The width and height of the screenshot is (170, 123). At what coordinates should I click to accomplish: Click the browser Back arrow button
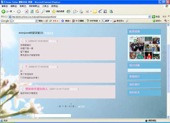tap(4, 11)
